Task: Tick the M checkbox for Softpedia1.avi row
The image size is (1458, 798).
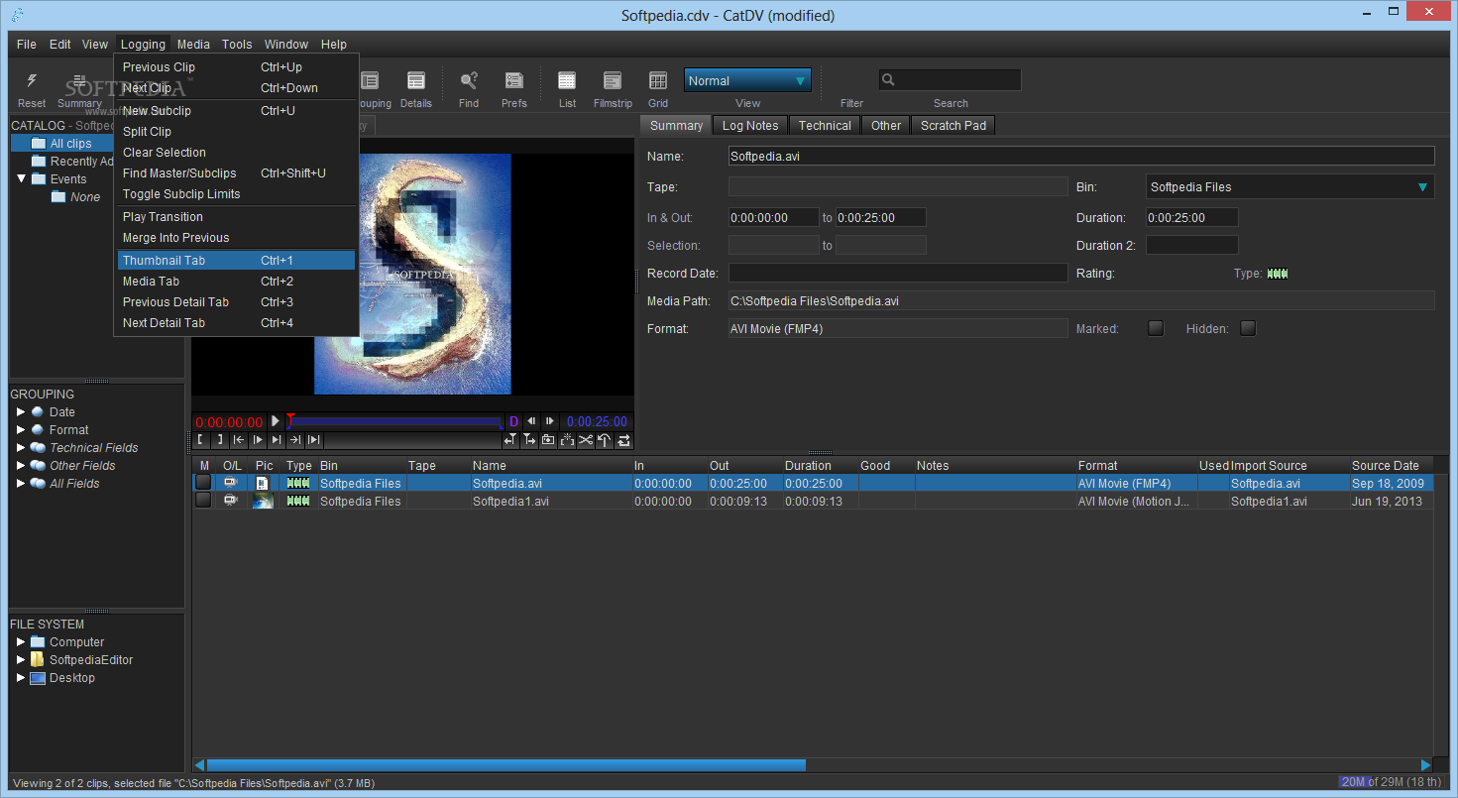Action: (x=203, y=501)
